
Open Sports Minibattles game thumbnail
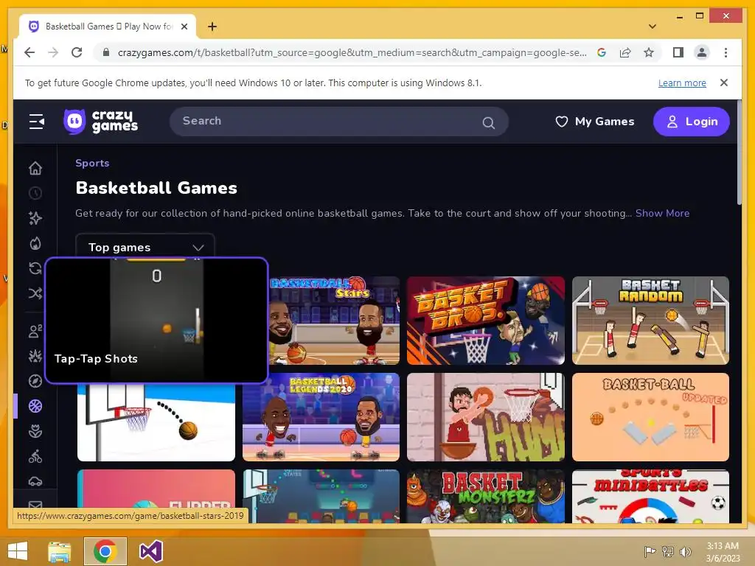point(650,496)
